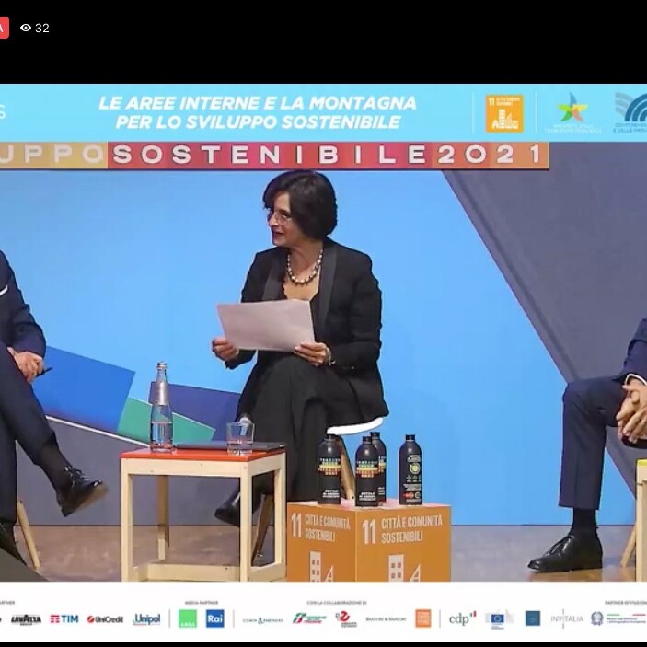This screenshot has width=647, height=647.
Task: Click the Unipol sponsor logo
Action: [147, 619]
